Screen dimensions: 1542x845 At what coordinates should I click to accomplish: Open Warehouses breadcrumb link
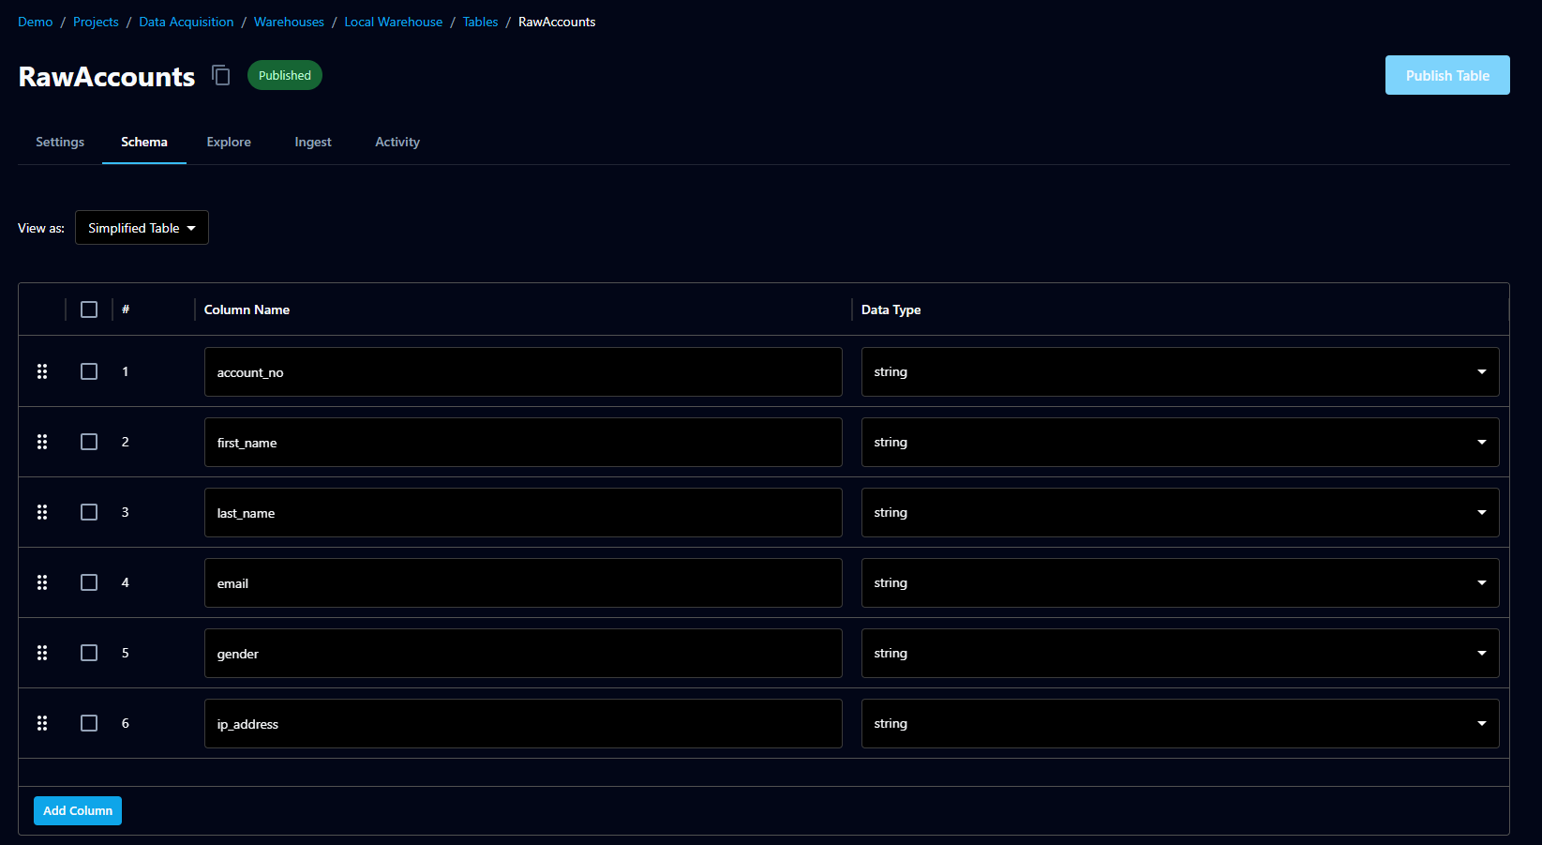pos(289,22)
